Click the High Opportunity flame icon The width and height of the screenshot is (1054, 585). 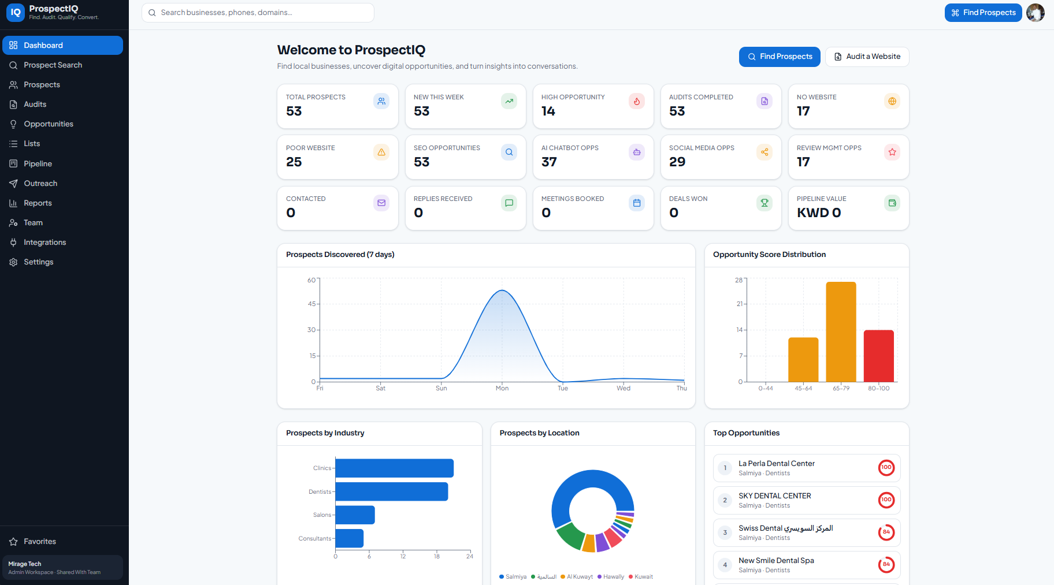pos(637,101)
